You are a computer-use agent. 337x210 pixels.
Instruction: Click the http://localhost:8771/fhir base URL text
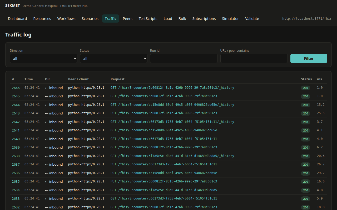[x=307, y=19]
